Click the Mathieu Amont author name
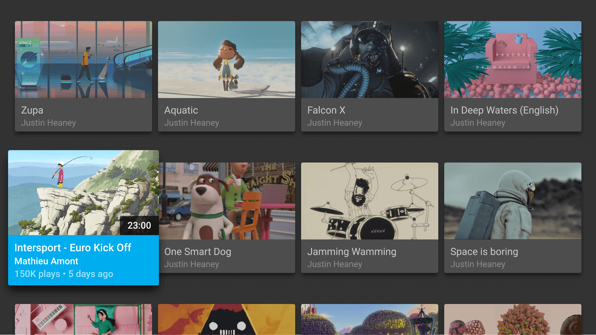596x335 pixels. point(46,261)
